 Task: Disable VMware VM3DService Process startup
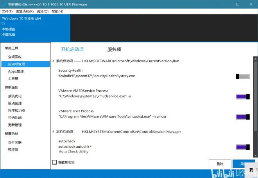click(242, 97)
